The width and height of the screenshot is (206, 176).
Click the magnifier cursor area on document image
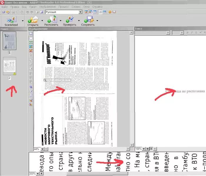point(45,80)
